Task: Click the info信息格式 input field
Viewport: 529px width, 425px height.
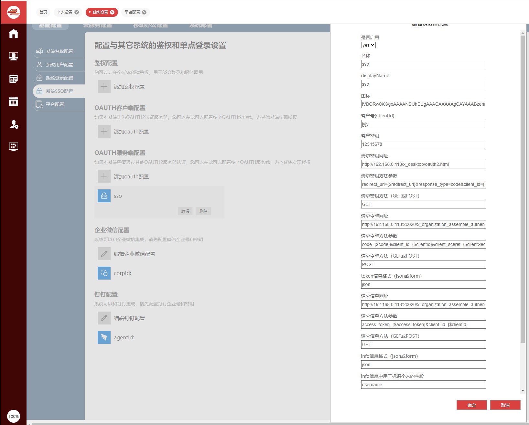Action: pyautogui.click(x=423, y=365)
